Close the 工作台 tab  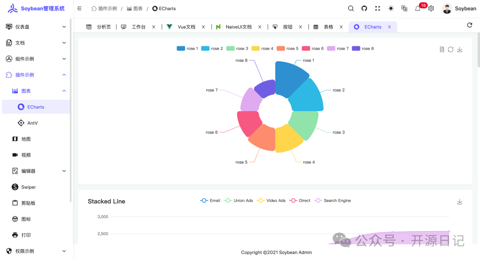point(154,27)
